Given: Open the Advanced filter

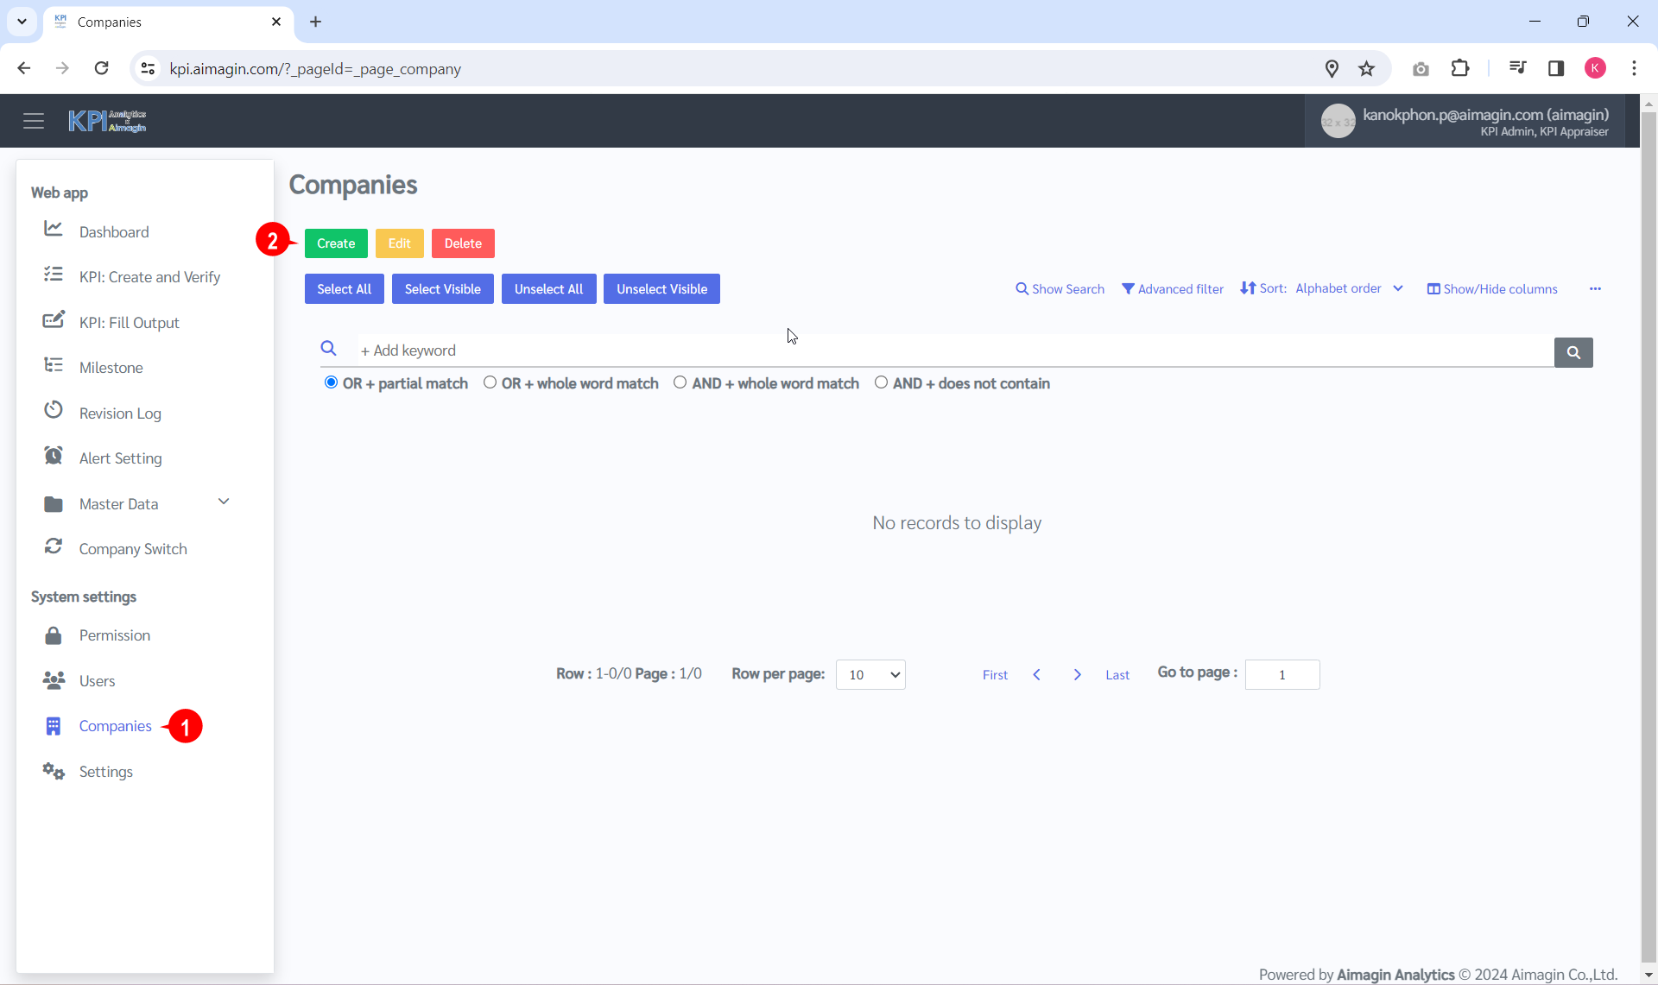Looking at the screenshot, I should 1173,288.
